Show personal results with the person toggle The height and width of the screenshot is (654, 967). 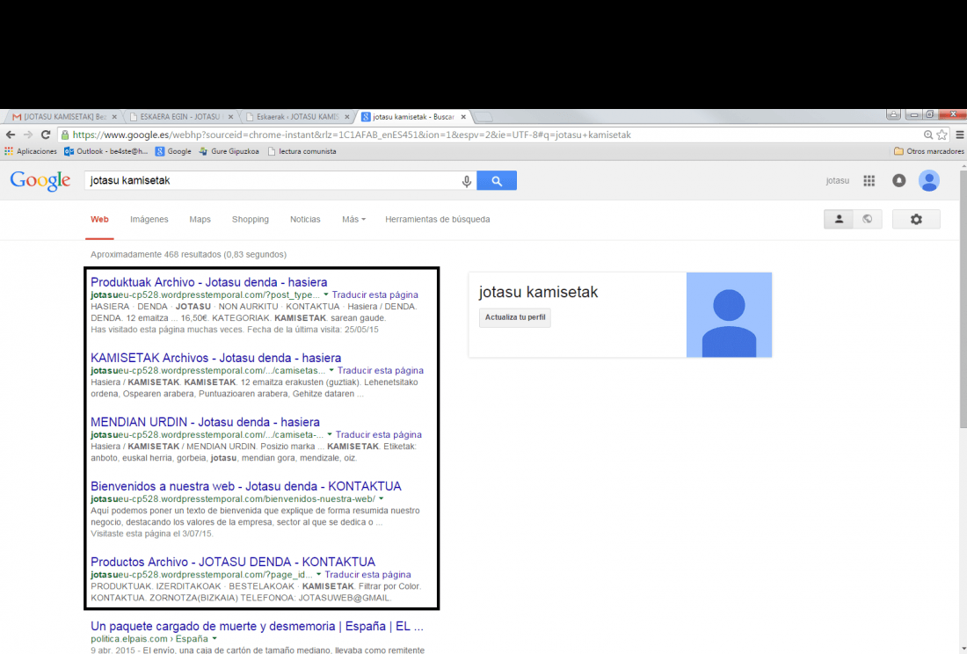pos(839,219)
